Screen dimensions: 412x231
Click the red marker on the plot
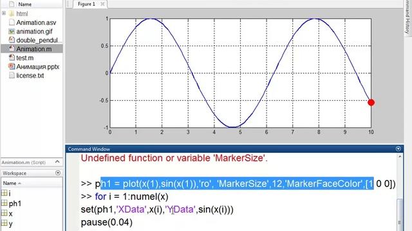pyautogui.click(x=371, y=103)
